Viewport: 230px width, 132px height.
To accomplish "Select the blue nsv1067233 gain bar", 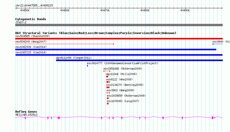I will pyautogui.click(x=119, y=55).
